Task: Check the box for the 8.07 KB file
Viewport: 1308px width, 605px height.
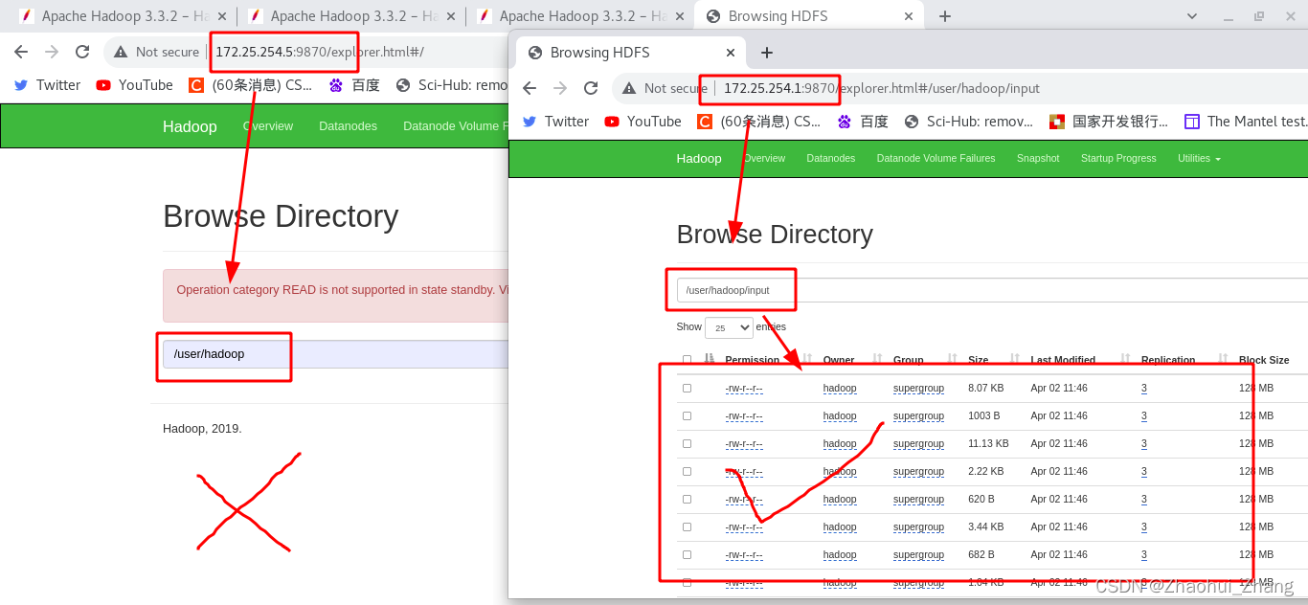Action: click(x=687, y=388)
